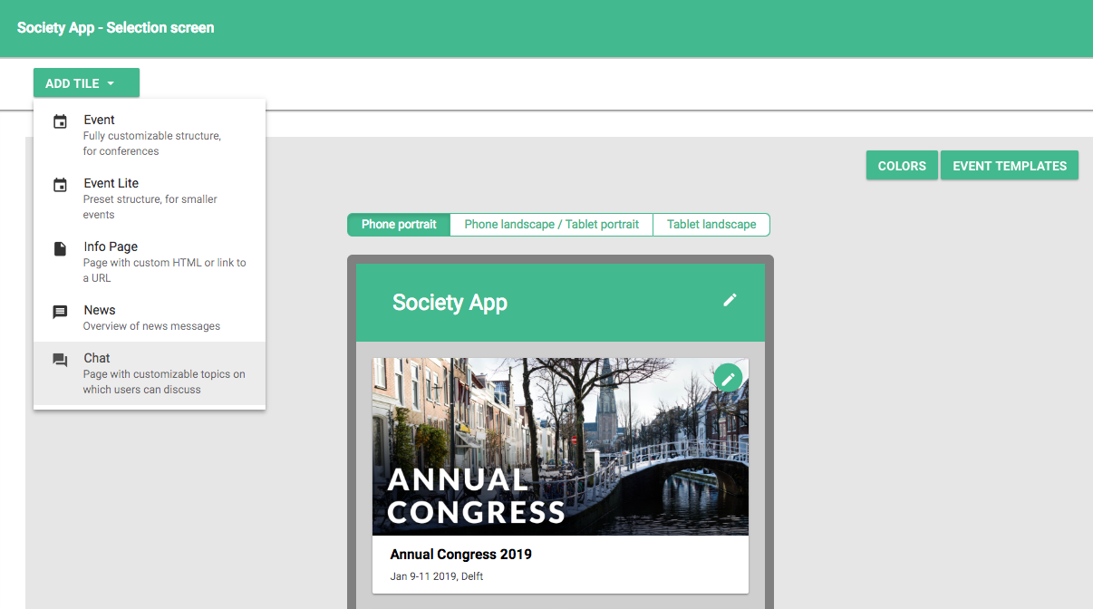Choose Event from the tile menu
Viewport: 1093px width, 609px height.
[150, 135]
